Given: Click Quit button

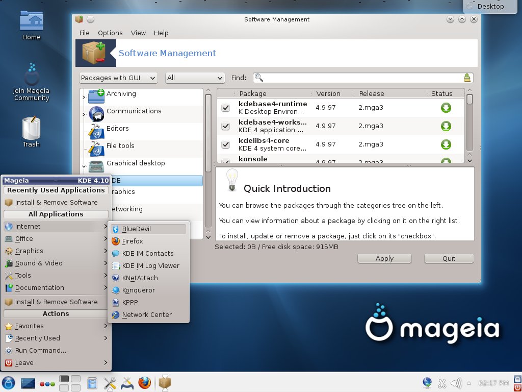Looking at the screenshot, I should click(449, 259).
